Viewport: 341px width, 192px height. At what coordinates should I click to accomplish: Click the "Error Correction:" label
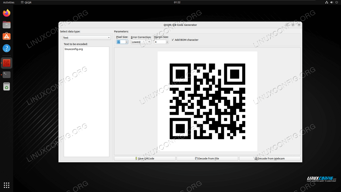[141, 37]
